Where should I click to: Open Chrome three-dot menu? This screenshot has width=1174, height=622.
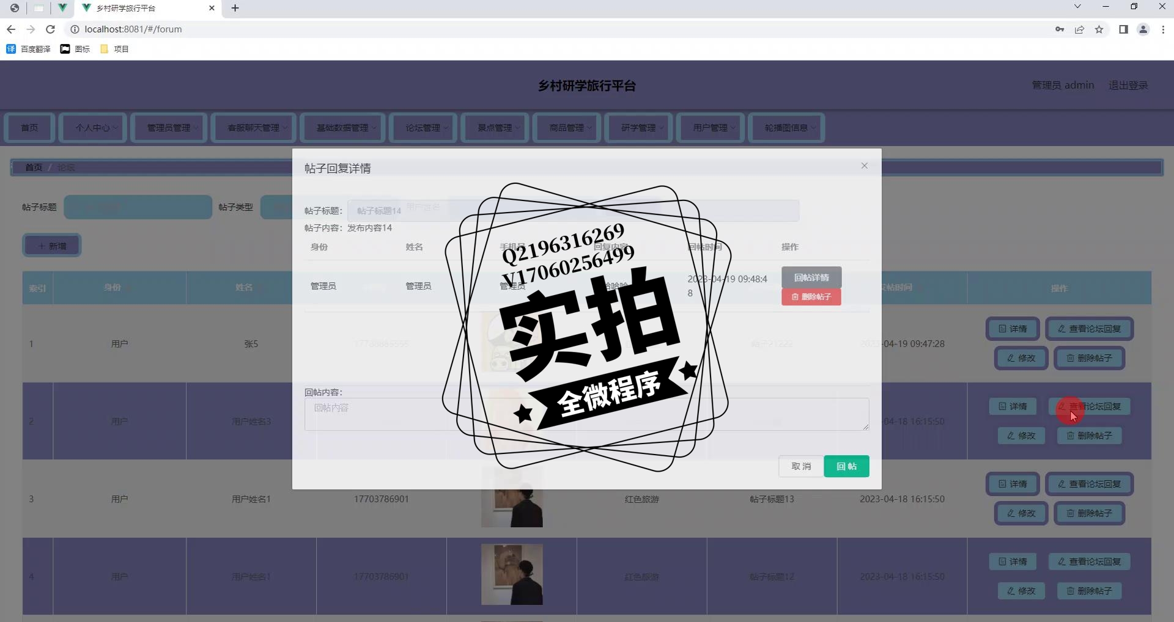pos(1163,29)
